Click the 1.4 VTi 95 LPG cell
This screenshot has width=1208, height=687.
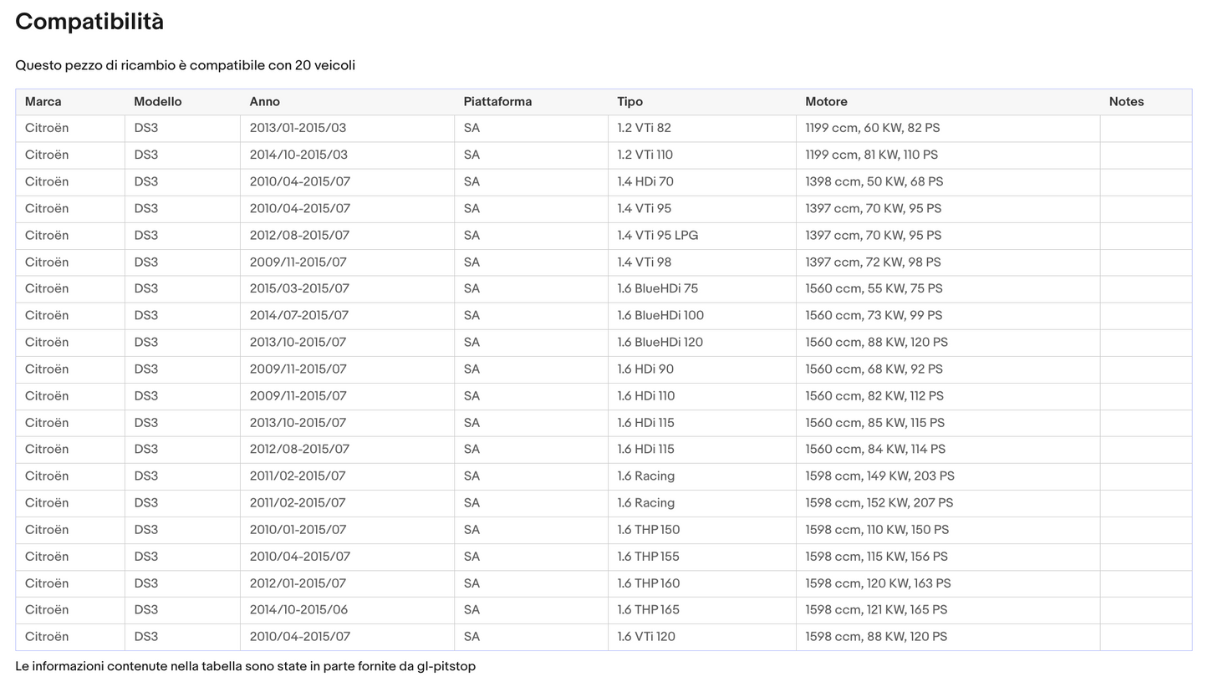click(x=657, y=236)
